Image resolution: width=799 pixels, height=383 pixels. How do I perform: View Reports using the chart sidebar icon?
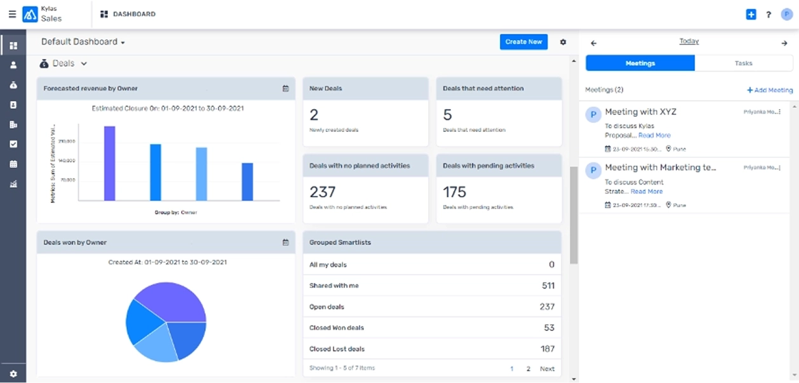pos(13,183)
